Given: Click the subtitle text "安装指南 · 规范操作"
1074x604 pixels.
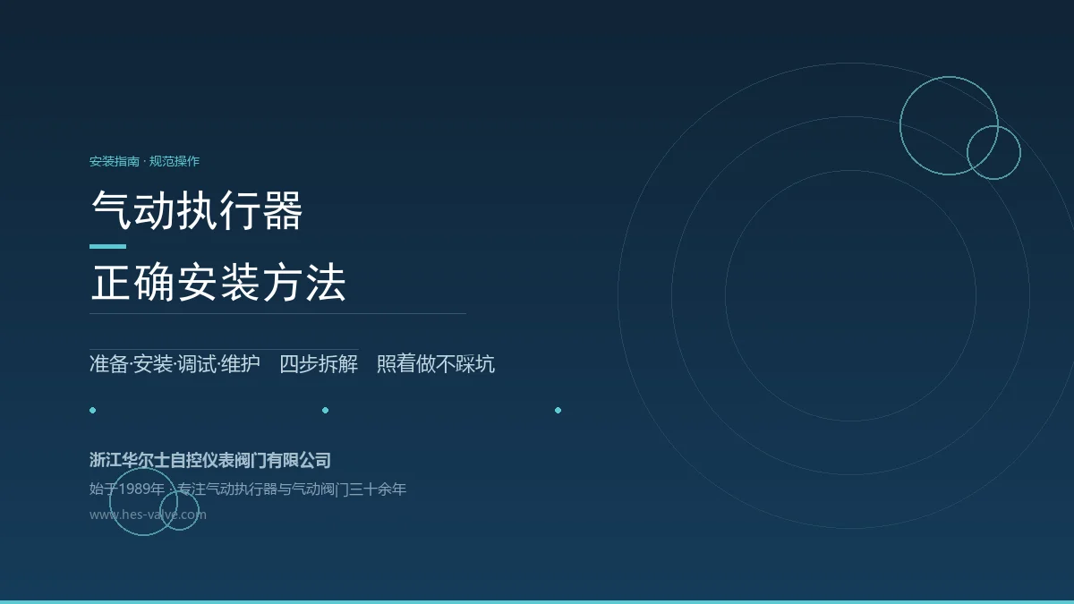Looking at the screenshot, I should [x=144, y=161].
